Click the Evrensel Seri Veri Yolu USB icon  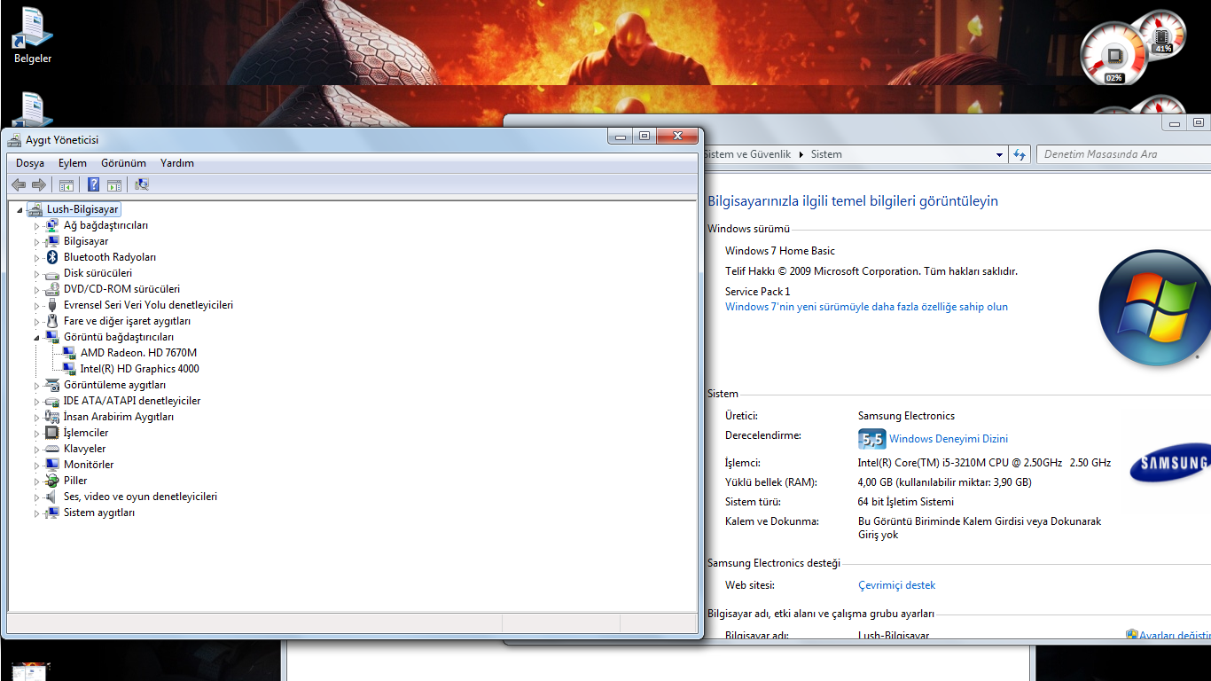pyautogui.click(x=52, y=305)
